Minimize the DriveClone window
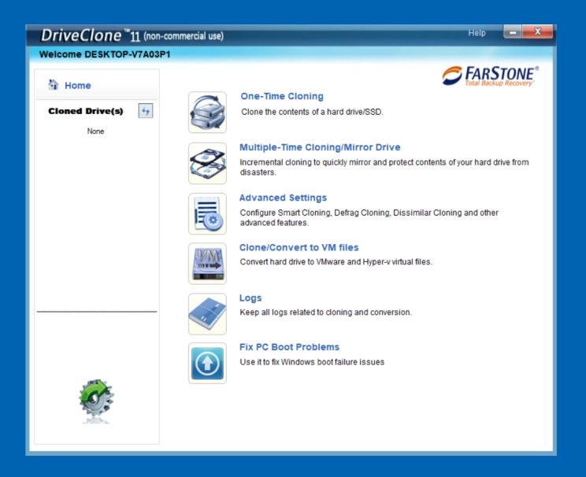The width and height of the screenshot is (586, 477). (x=513, y=32)
